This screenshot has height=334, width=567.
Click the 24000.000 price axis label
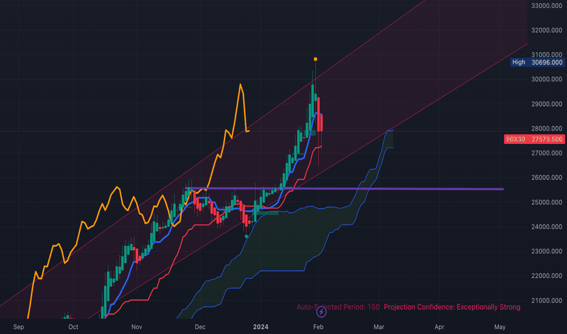coord(547,227)
